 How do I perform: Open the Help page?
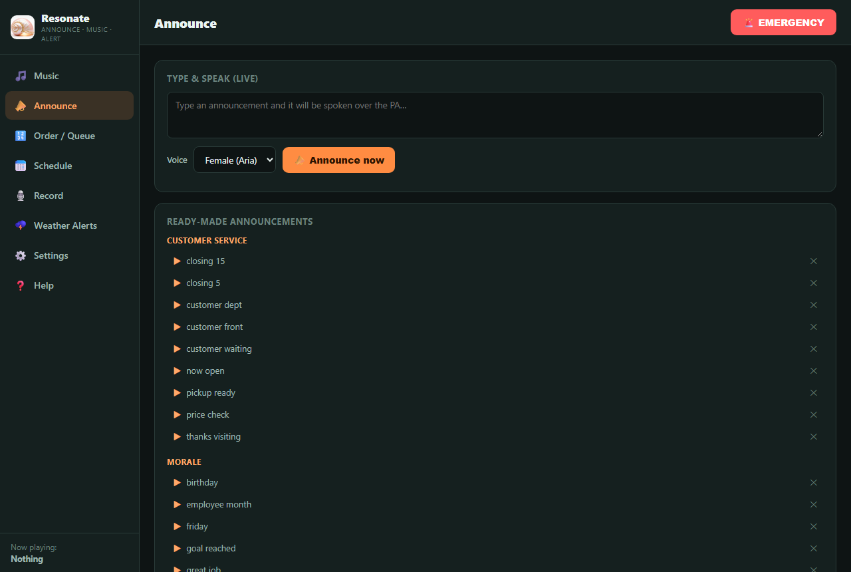point(69,285)
